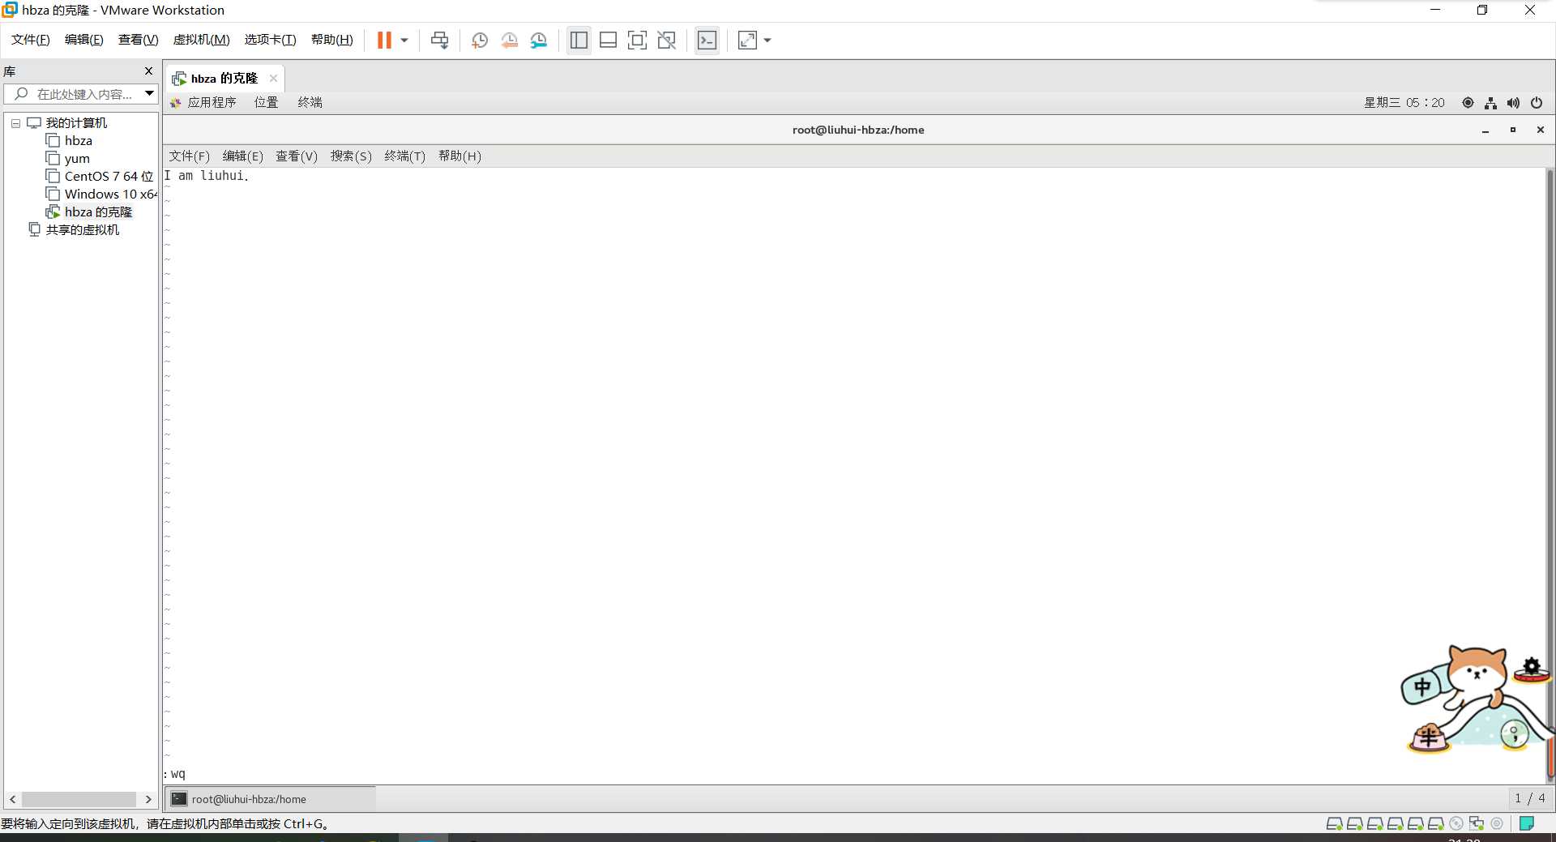Click the accessibility icon in GNOME panel
Image resolution: width=1556 pixels, height=842 pixels.
tap(1468, 103)
